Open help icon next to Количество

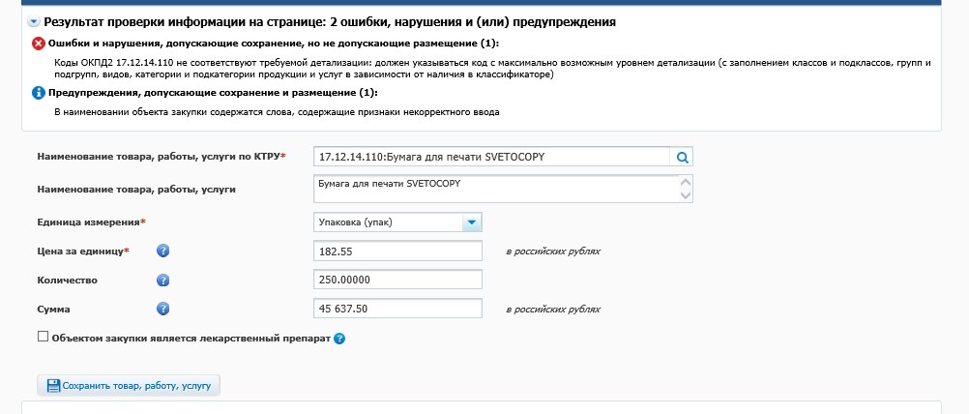click(162, 281)
